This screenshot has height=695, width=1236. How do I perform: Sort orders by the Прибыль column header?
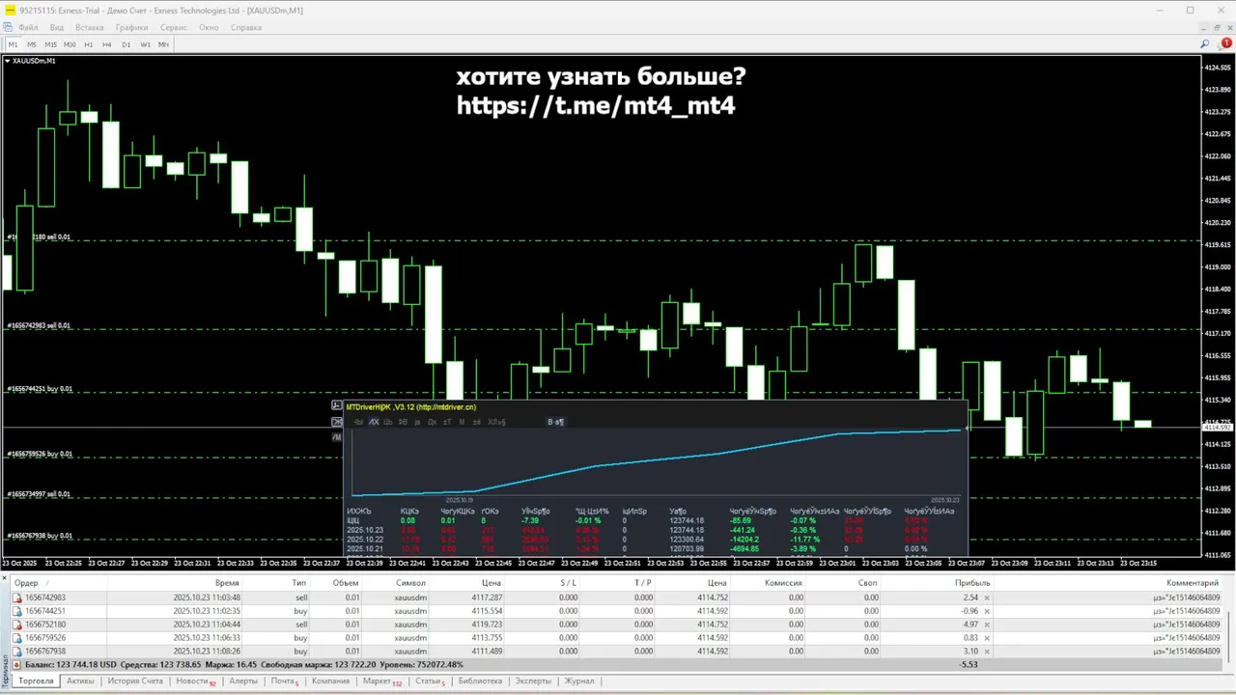click(938, 583)
